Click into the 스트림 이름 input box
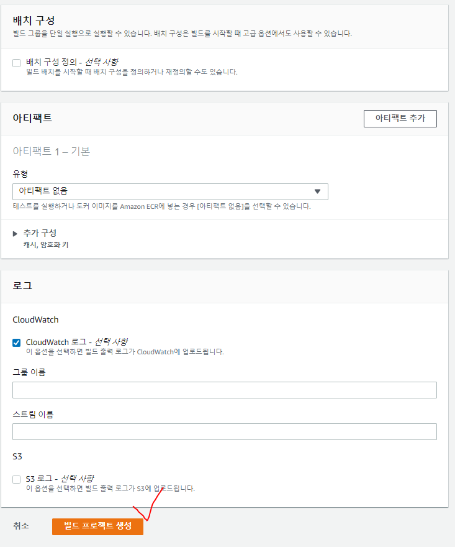Image resolution: width=455 pixels, height=547 pixels. coord(224,432)
